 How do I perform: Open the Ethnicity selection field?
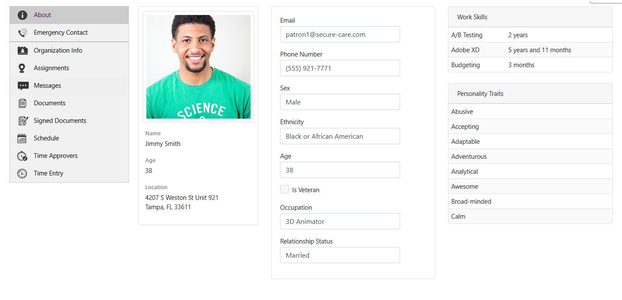pos(340,136)
